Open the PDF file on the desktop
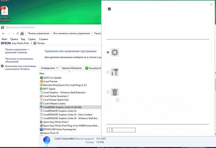The image size is (216, 148). (4, 11)
